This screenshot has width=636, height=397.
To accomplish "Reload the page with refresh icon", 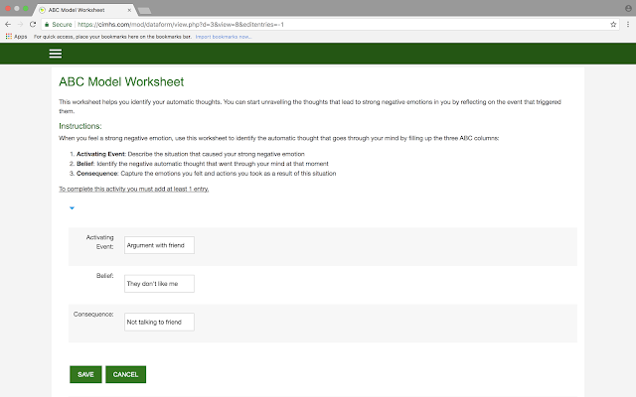I will pyautogui.click(x=33, y=24).
